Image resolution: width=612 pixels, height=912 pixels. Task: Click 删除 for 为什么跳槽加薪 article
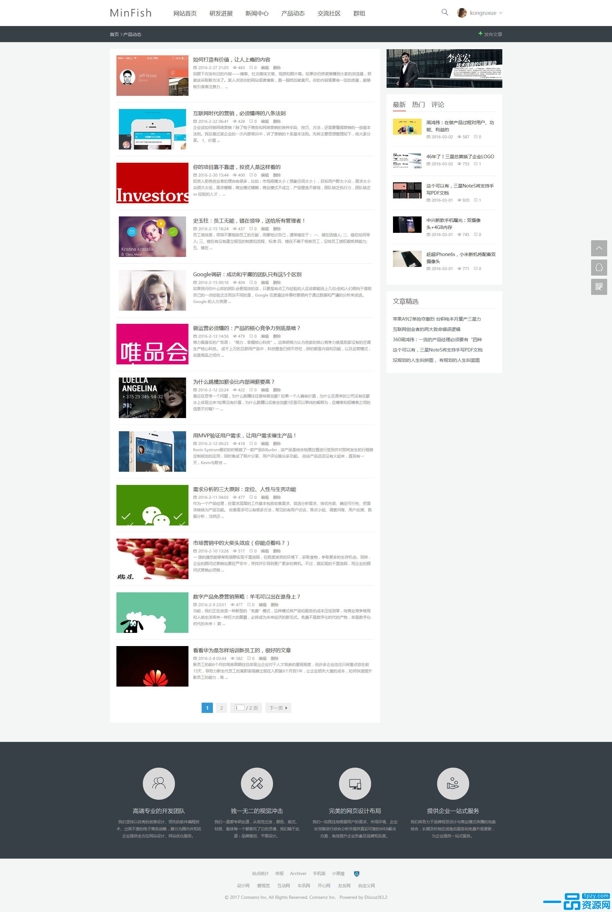277,390
